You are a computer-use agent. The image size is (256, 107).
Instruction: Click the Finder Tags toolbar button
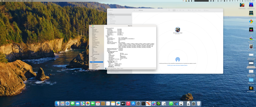click(196, 10)
